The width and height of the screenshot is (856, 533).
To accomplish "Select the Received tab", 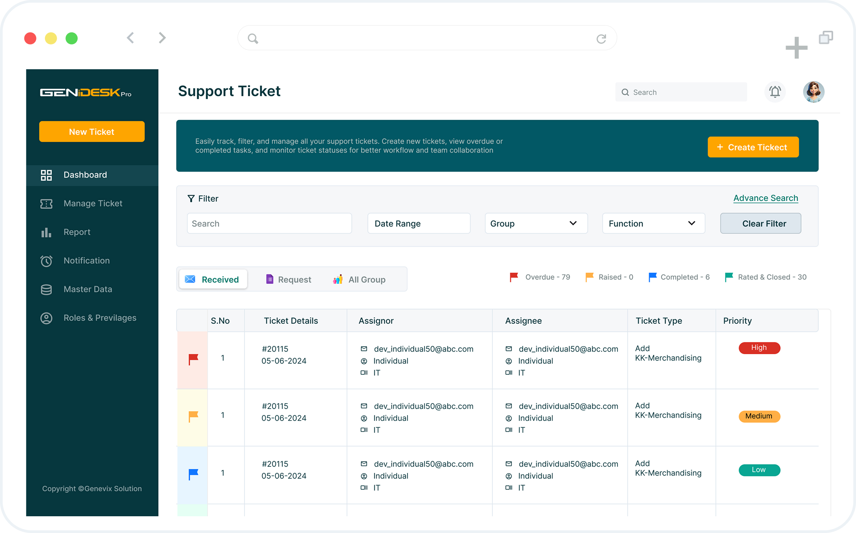I will pyautogui.click(x=213, y=279).
